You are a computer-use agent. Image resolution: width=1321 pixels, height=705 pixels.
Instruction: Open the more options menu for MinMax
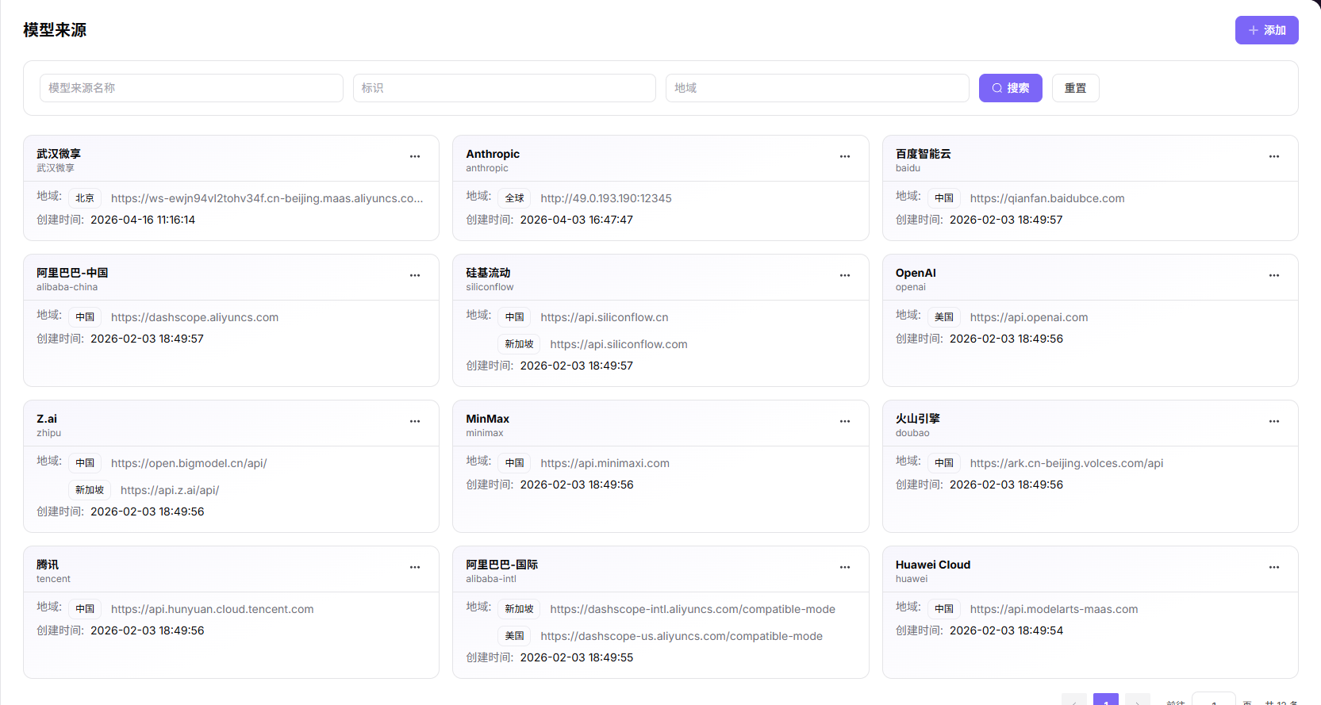pos(845,421)
